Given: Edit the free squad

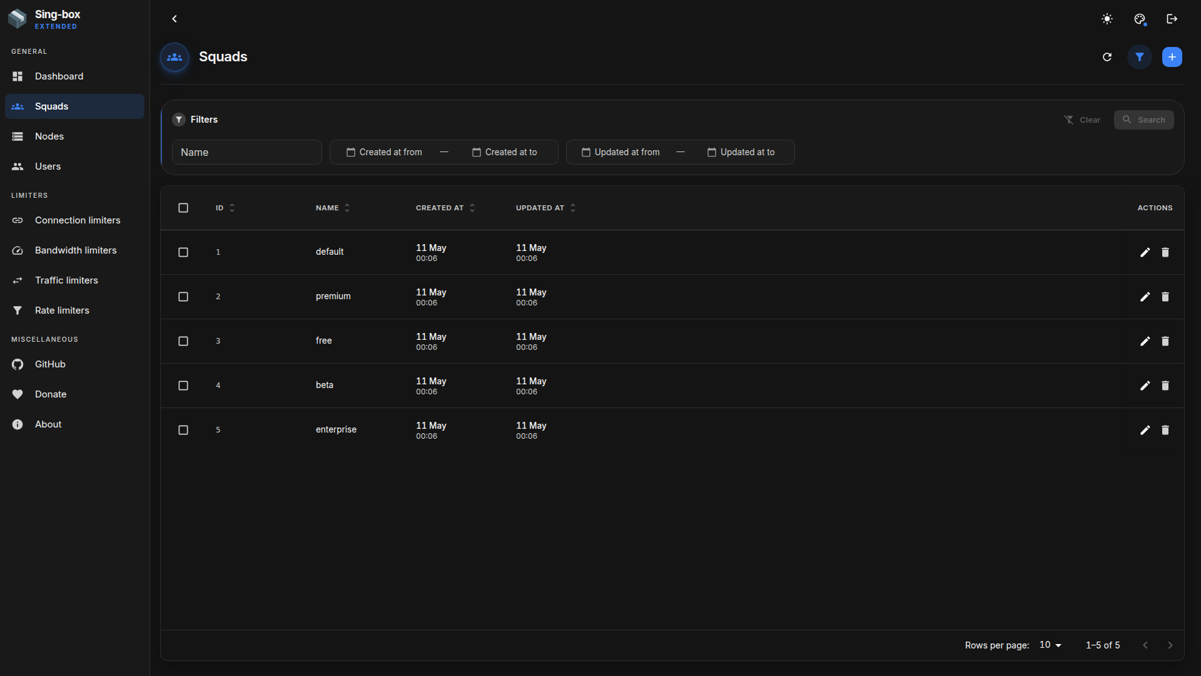Looking at the screenshot, I should point(1145,341).
